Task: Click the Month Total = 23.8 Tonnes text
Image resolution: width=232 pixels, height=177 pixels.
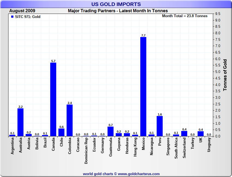Action: (x=185, y=16)
